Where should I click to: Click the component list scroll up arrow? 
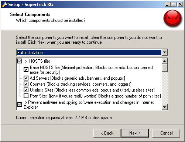click(x=165, y=61)
